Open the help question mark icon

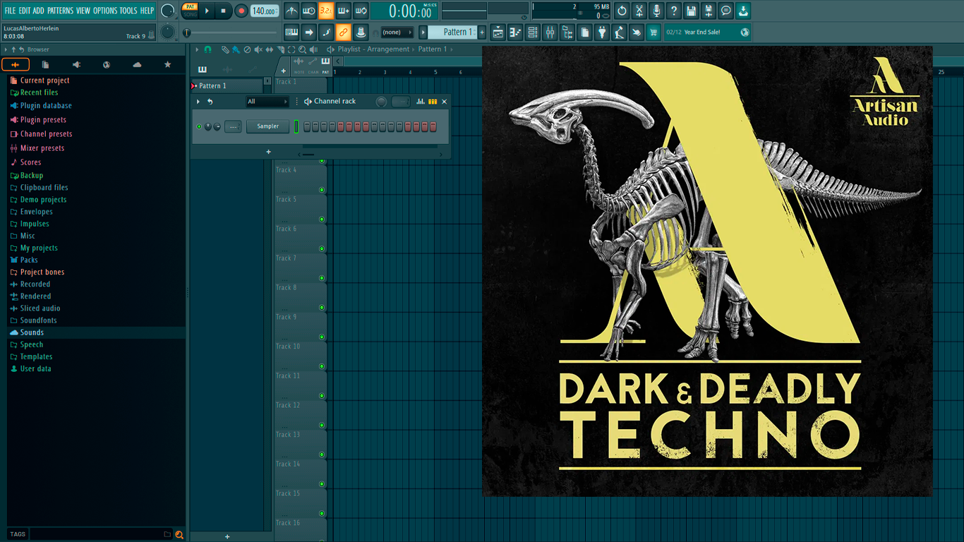(674, 11)
